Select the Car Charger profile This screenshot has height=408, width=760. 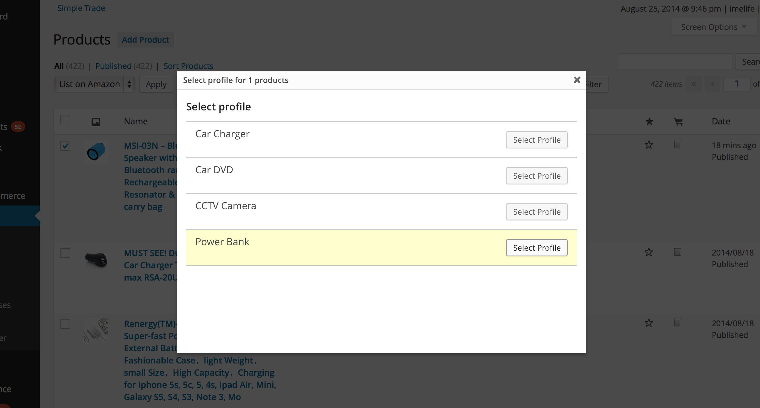click(x=537, y=140)
